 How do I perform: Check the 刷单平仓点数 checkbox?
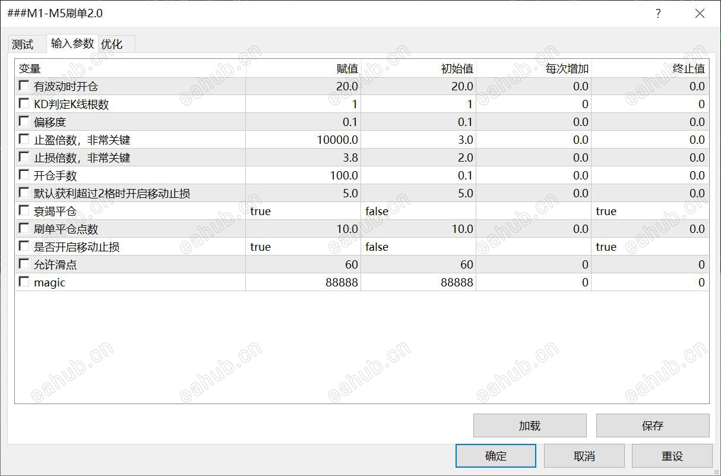pyautogui.click(x=24, y=228)
